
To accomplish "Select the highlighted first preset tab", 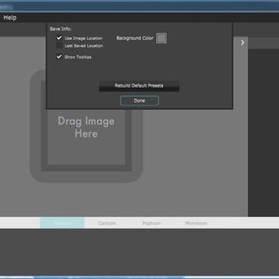I will (x=62, y=223).
